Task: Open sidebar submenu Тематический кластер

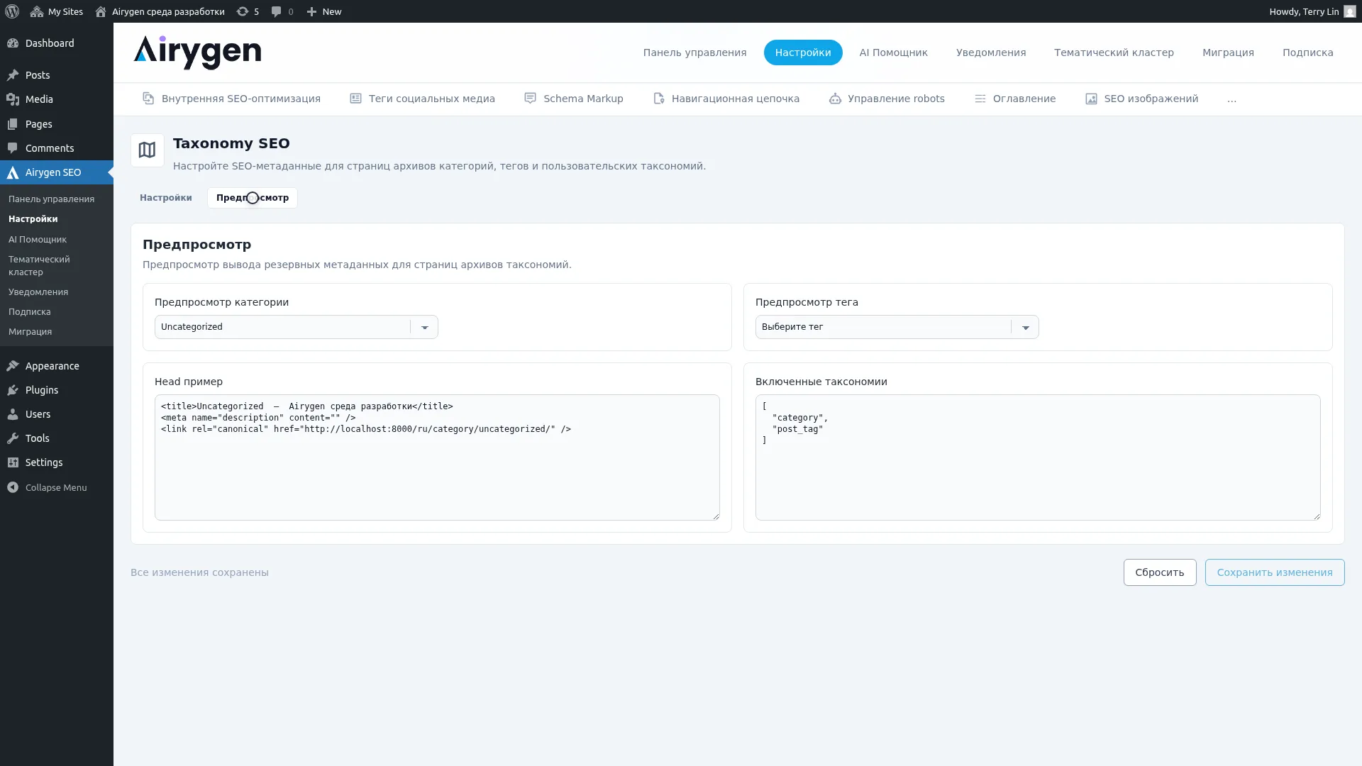Action: pos(39,266)
